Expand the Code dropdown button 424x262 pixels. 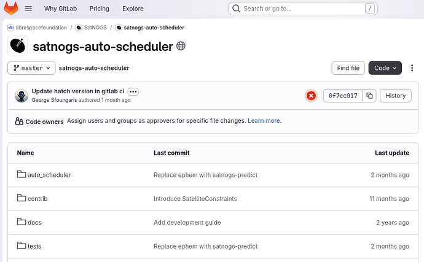385,67
